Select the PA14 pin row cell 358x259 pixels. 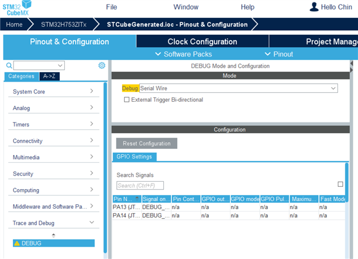point(127,215)
